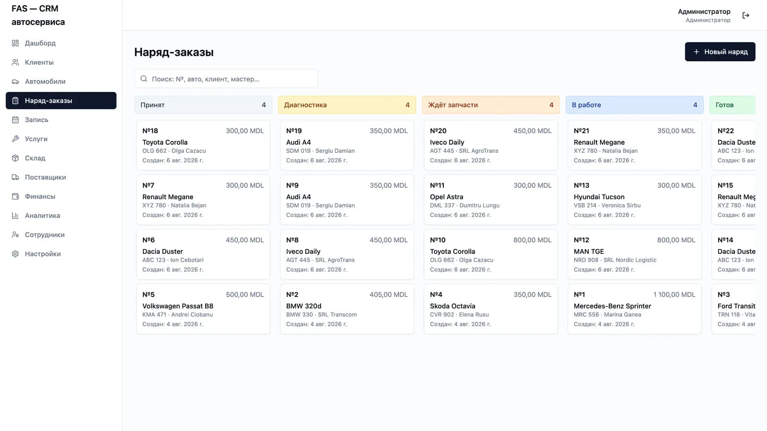This screenshot has height=431, width=767.
Task: Open order №14 card in Готов column
Action: [x=733, y=254]
